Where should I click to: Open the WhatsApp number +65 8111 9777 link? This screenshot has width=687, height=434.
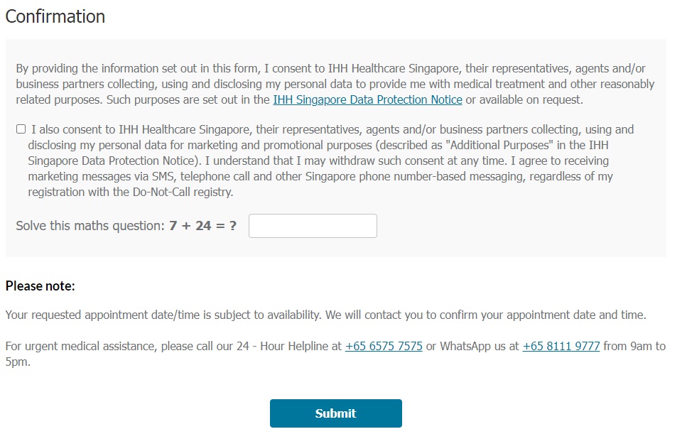(x=561, y=347)
